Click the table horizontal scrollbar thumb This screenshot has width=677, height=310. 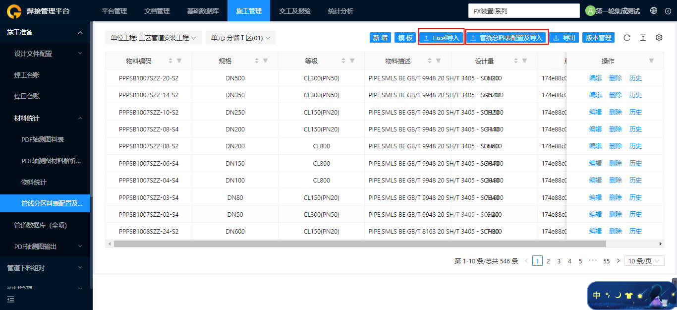click(x=360, y=244)
